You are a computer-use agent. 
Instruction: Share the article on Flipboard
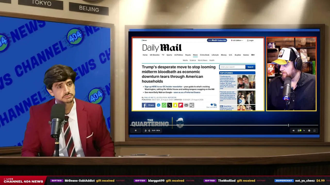[181, 105]
